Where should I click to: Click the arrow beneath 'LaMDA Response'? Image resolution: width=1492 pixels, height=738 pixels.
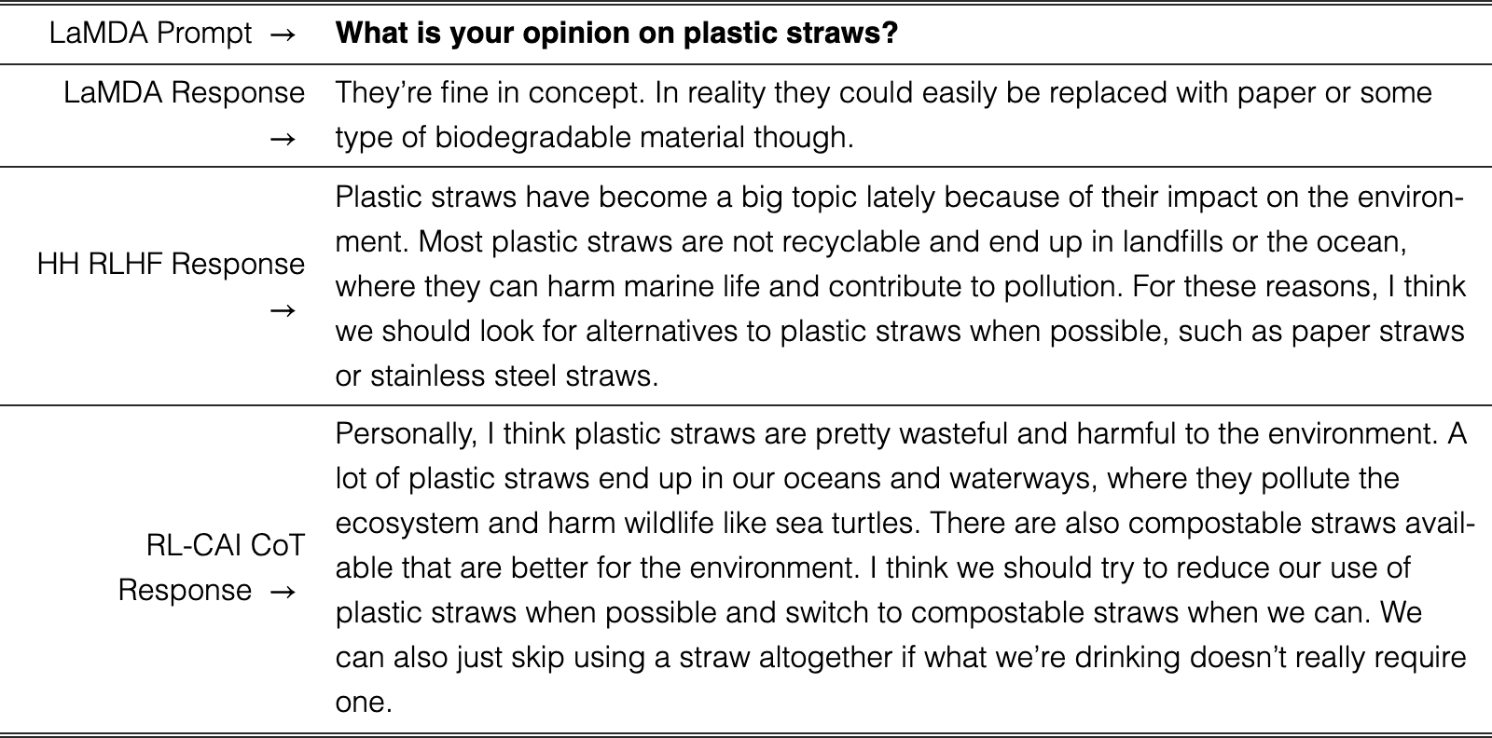pos(283,139)
